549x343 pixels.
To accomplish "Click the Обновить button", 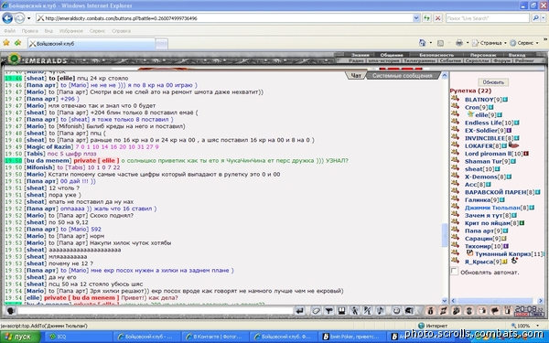I will pyautogui.click(x=493, y=82).
